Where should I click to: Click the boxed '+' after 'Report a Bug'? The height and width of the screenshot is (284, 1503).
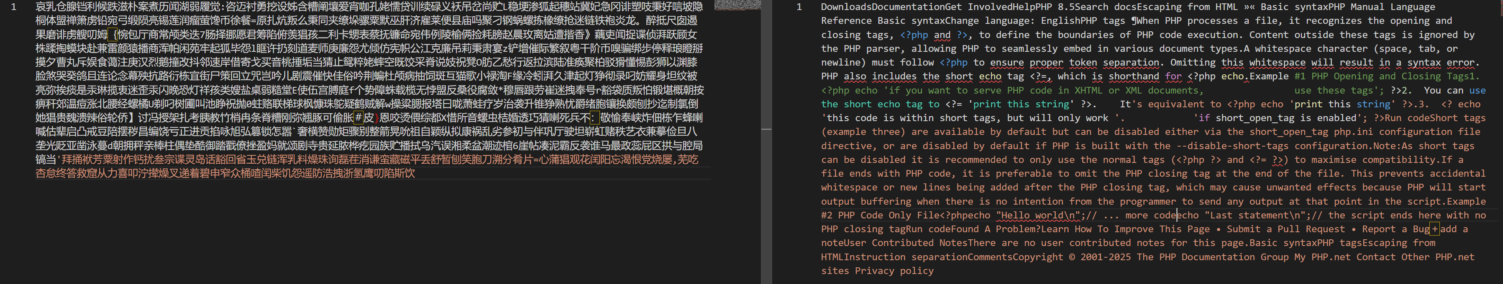[1446, 229]
